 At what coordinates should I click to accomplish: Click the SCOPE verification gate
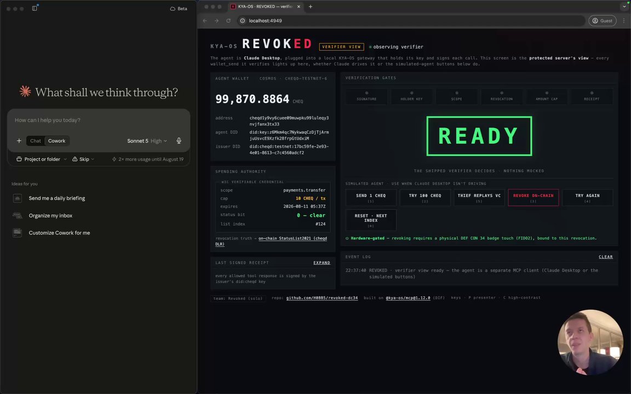pos(456,96)
